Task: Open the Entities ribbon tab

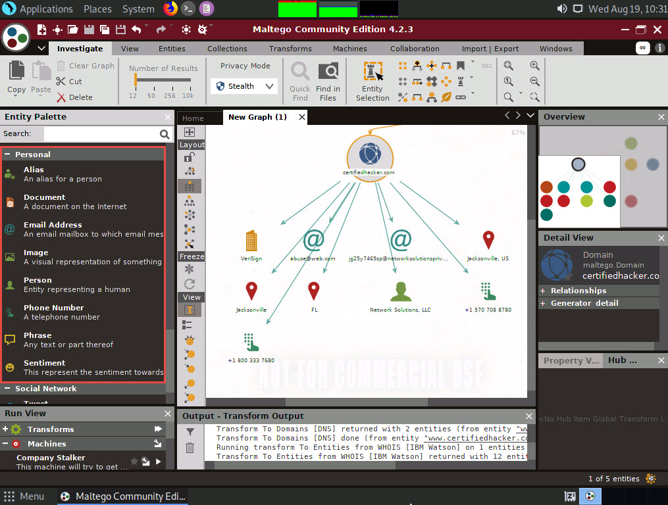Action: (x=172, y=49)
